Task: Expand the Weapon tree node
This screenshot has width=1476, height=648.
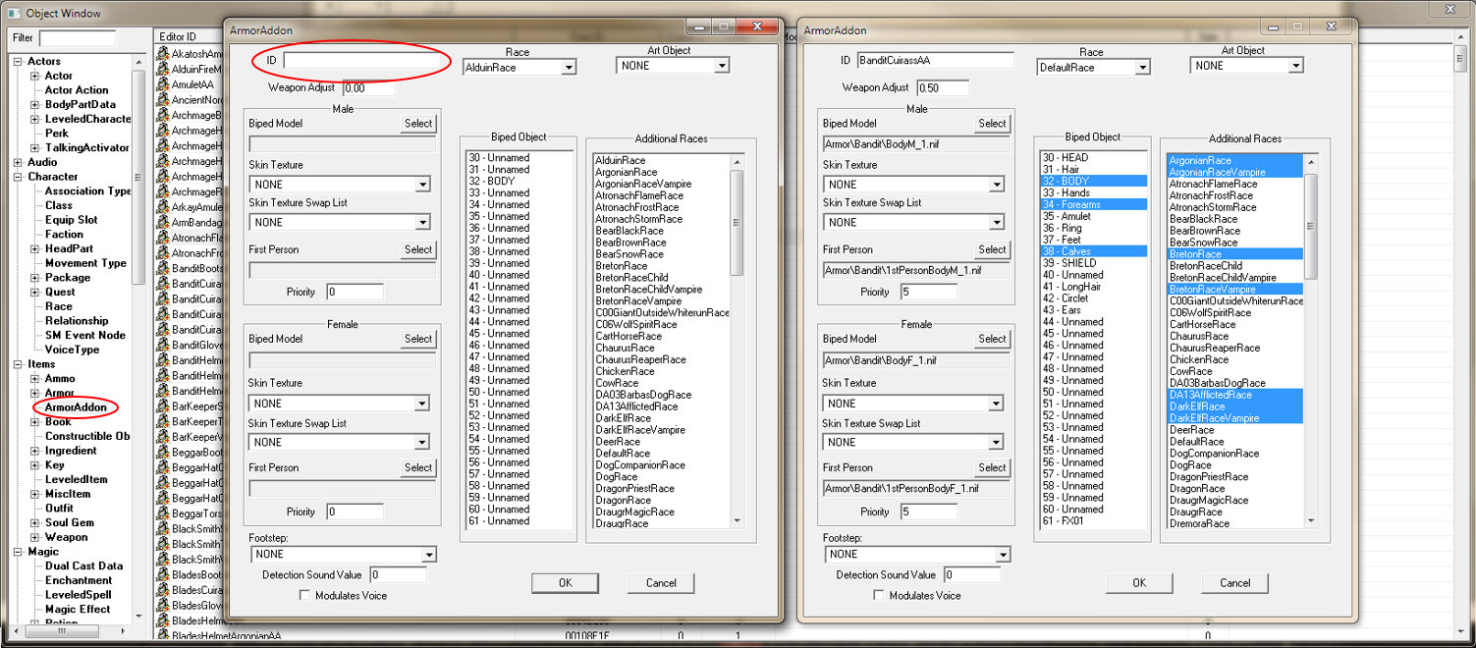Action: click(x=34, y=537)
